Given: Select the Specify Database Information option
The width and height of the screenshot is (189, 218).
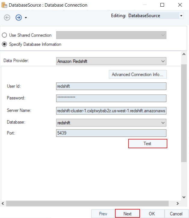Looking at the screenshot, I should (5, 44).
